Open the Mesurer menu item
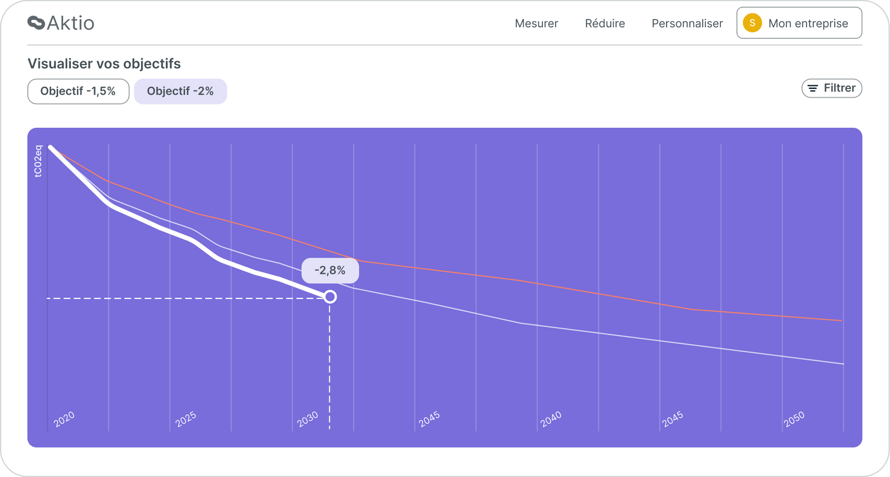The image size is (890, 477). coord(536,23)
